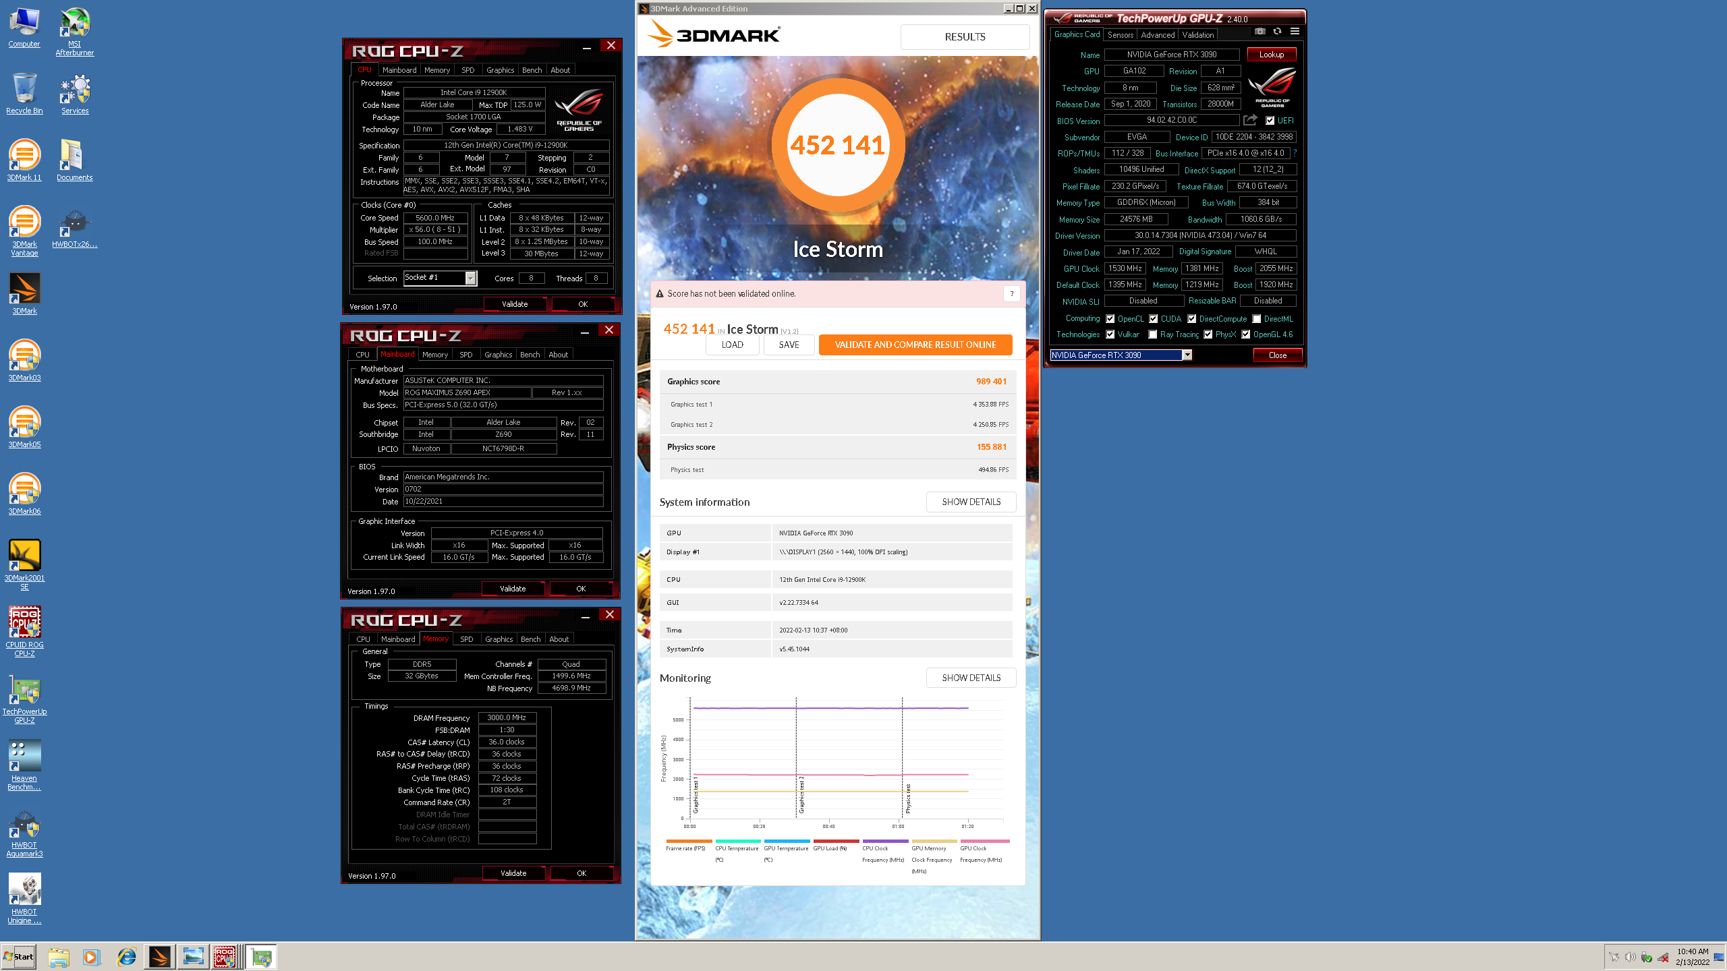Click the SAVE button in 3DMark
Screen dimensions: 1727x971
(789, 345)
